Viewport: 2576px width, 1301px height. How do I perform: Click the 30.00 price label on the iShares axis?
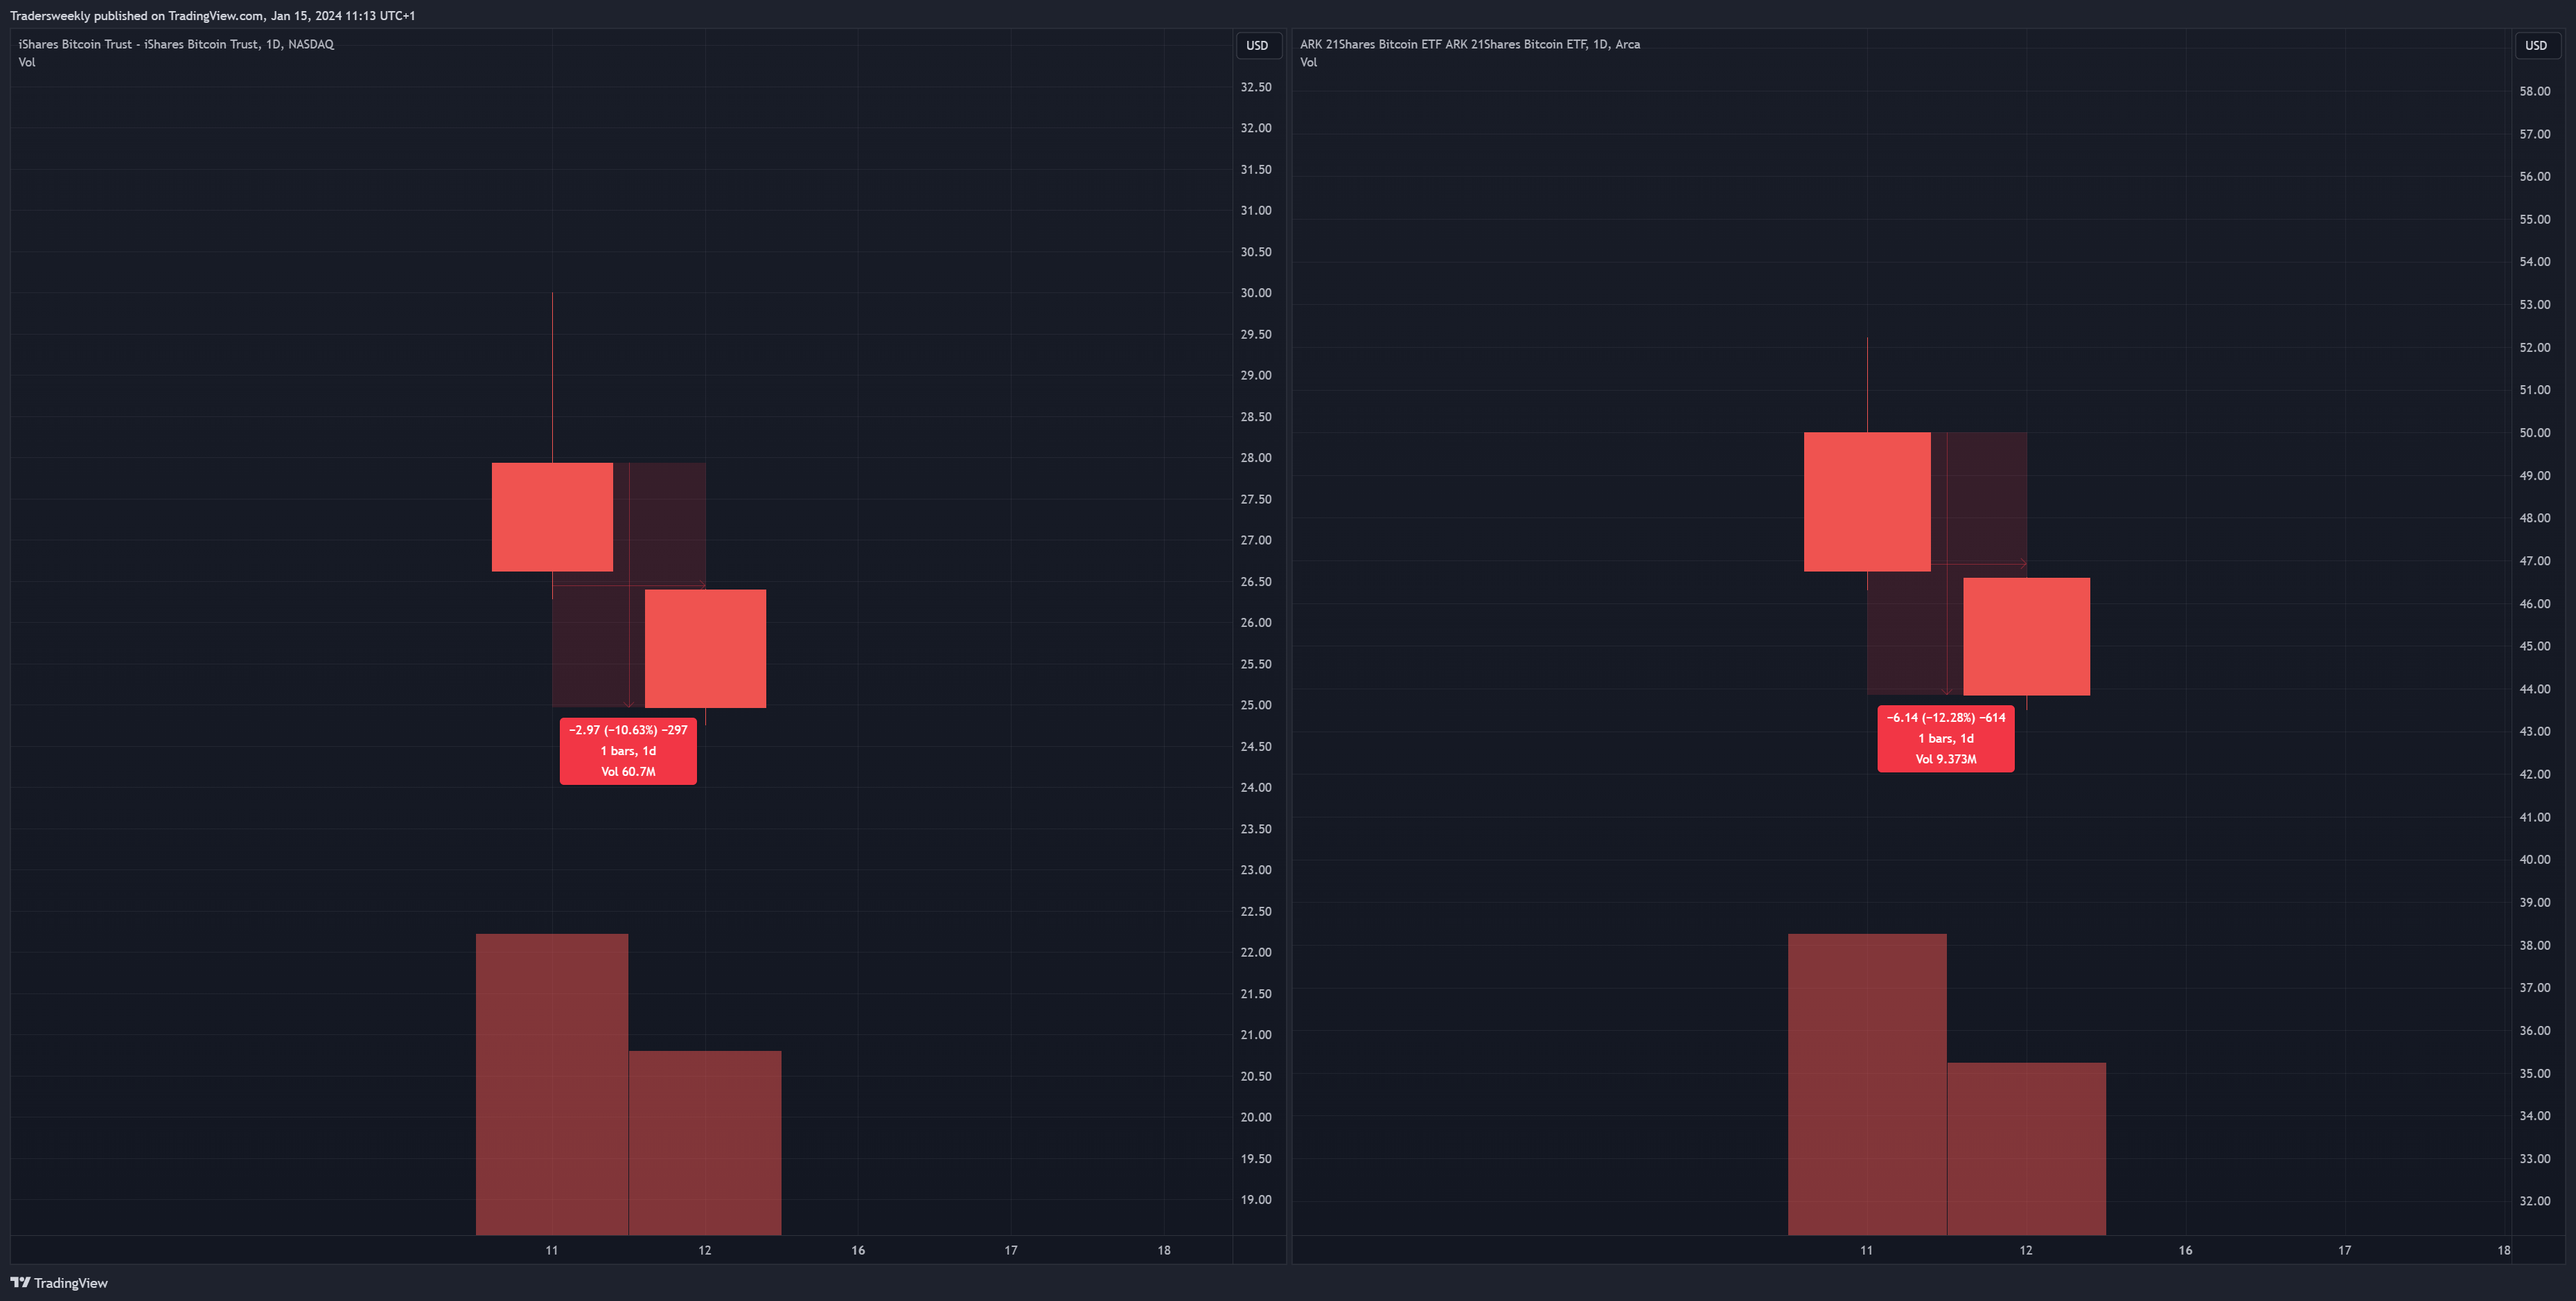[x=1256, y=293]
